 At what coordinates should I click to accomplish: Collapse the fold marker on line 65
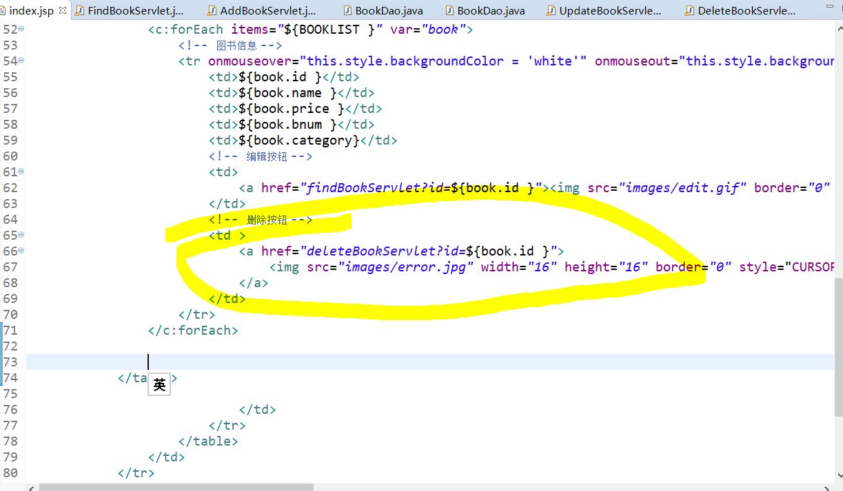(x=23, y=235)
